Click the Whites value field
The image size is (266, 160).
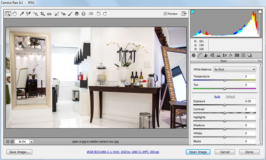click(250, 133)
